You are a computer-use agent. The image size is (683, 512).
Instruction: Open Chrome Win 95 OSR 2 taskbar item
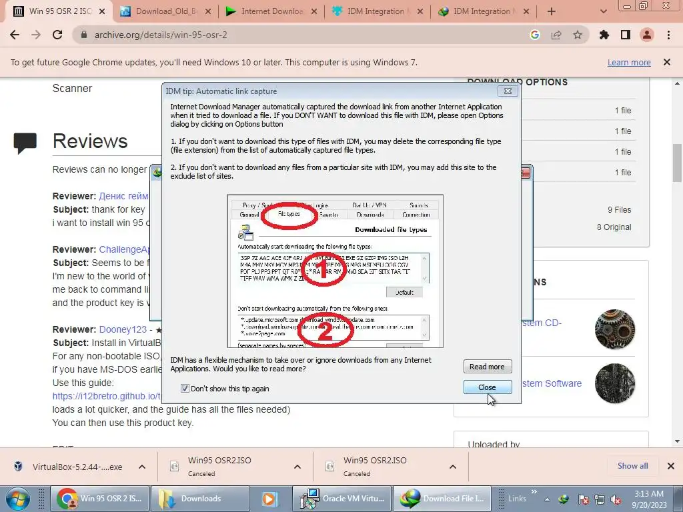pyautogui.click(x=100, y=499)
